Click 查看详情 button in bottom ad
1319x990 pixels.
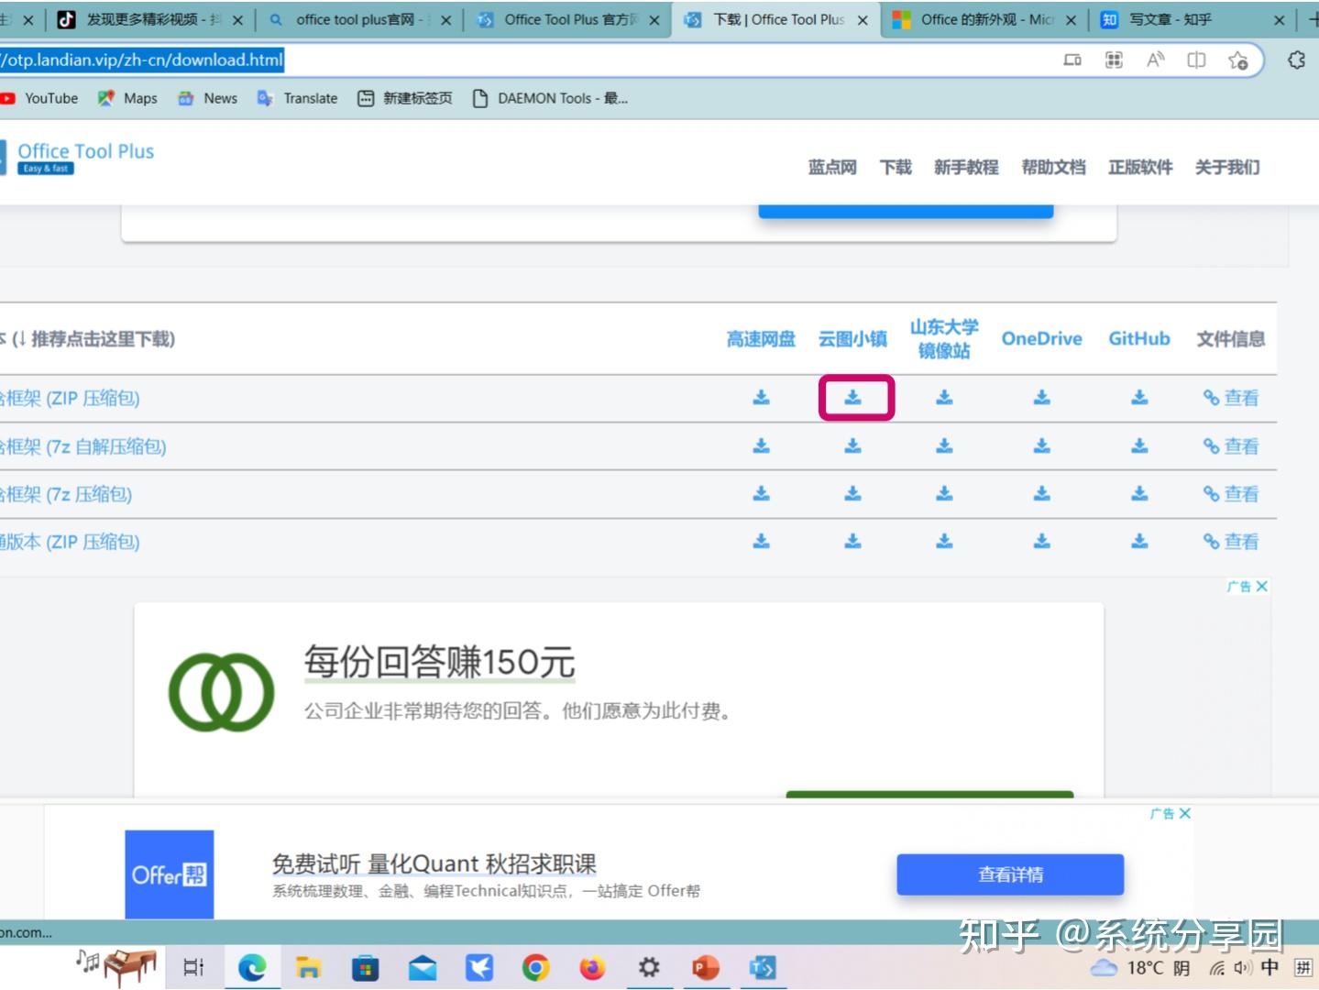pos(1010,874)
